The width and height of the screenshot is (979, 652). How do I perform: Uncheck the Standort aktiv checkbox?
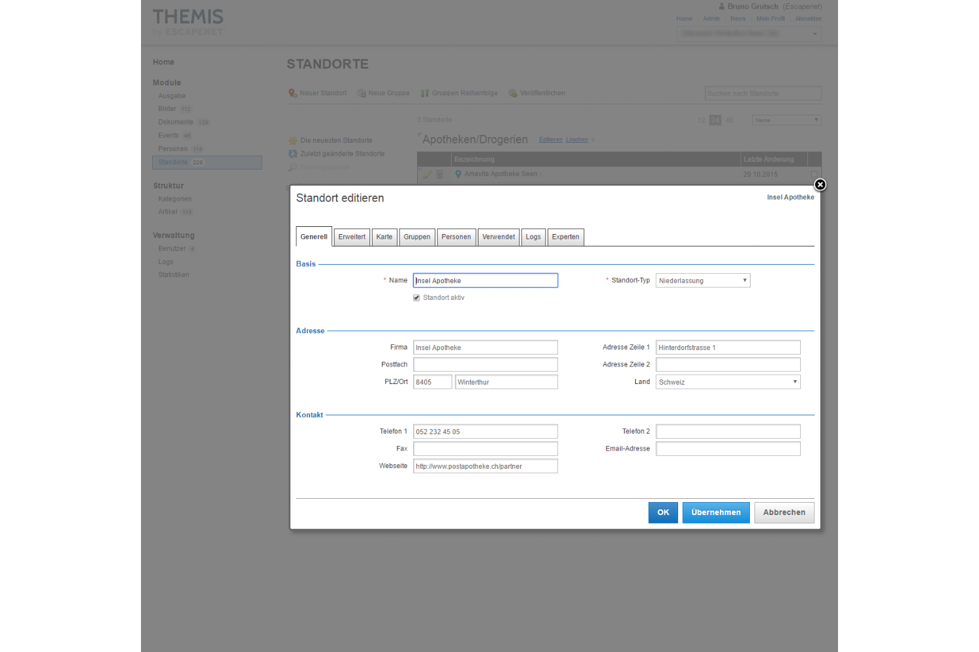coord(416,298)
